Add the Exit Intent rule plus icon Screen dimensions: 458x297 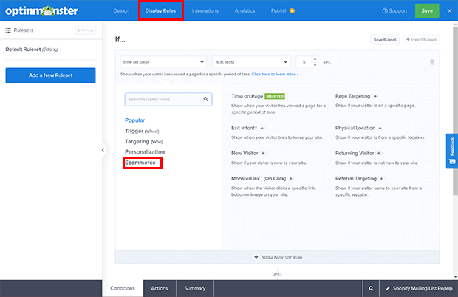pos(262,128)
